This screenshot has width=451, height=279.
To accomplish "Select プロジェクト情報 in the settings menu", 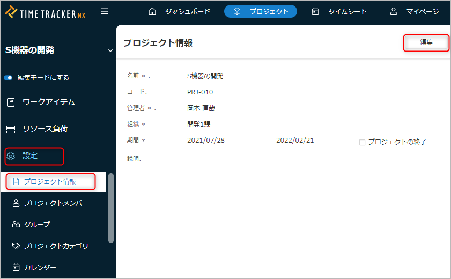I will (x=50, y=181).
